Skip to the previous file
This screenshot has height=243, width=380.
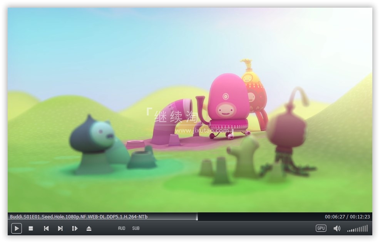coord(46,228)
